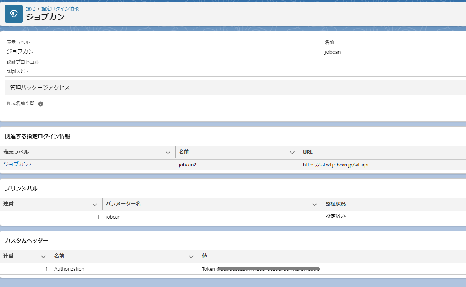Image resolution: width=466 pixels, height=287 pixels.
Task: Open 連番 column menu in カスタムヘッダー table
Action: (x=43, y=256)
